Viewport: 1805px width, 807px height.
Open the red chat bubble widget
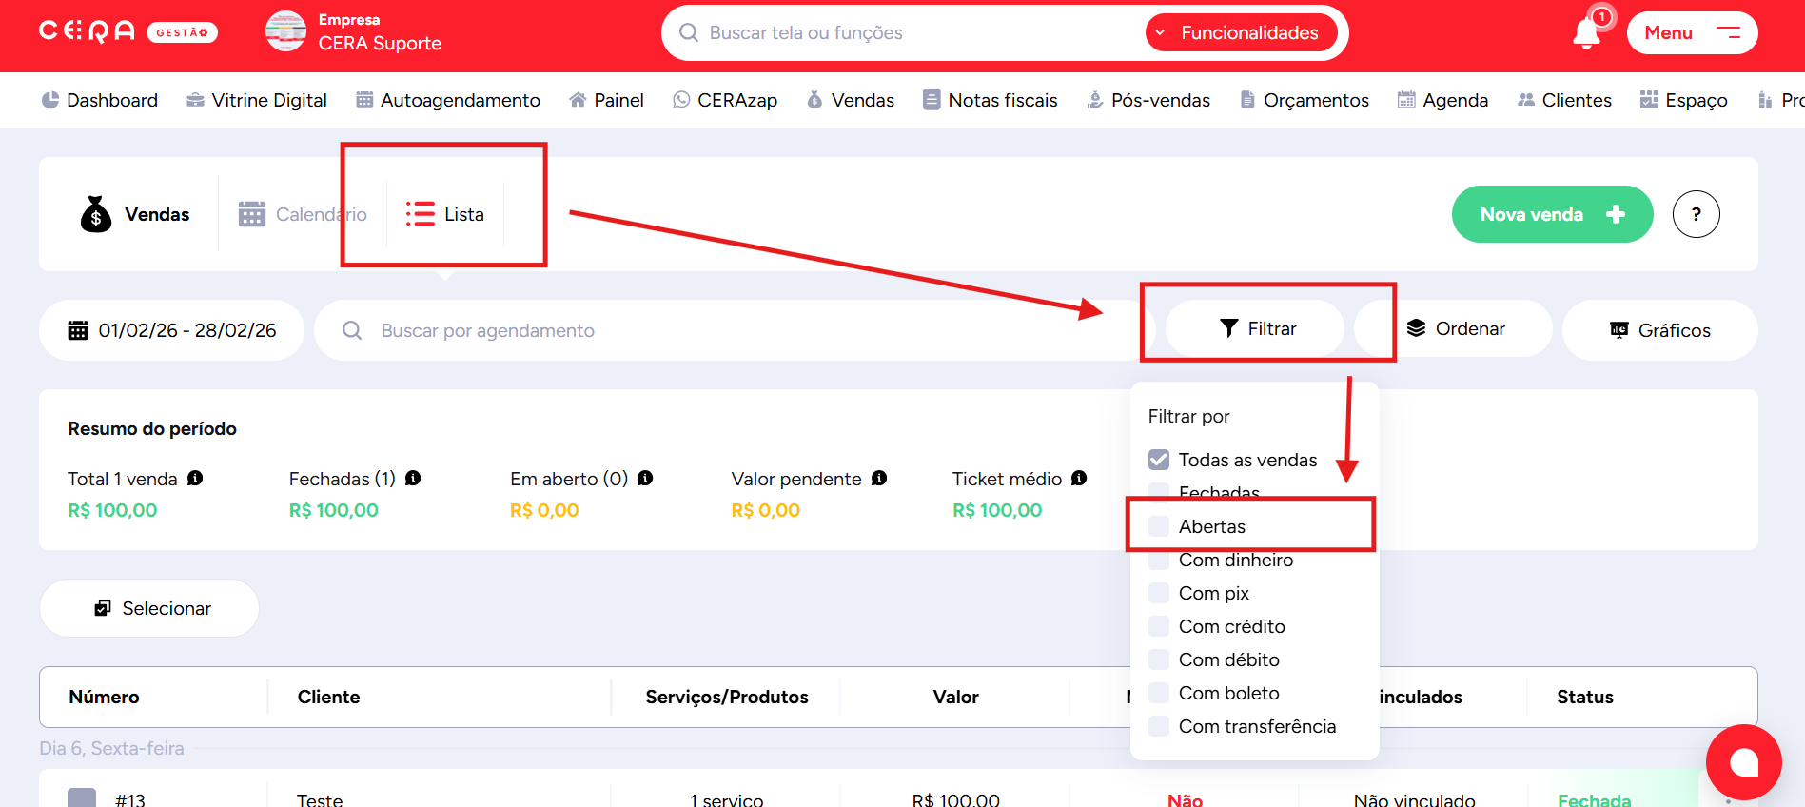point(1743,762)
